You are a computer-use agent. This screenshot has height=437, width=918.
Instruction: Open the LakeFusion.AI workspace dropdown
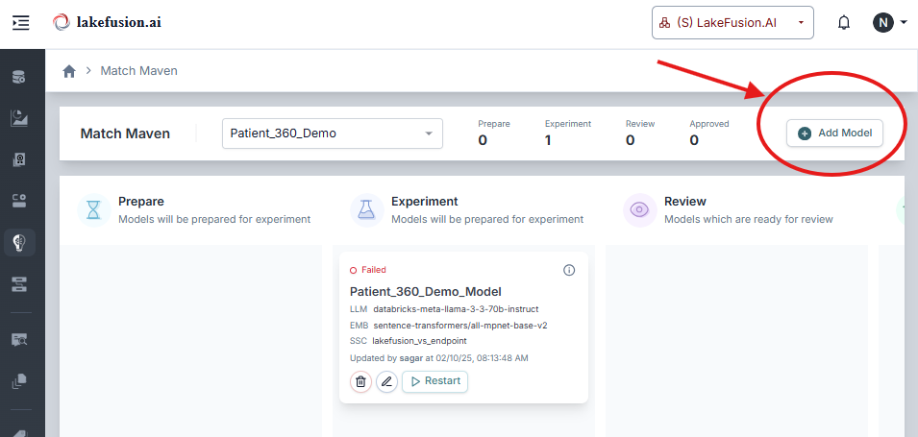pos(732,23)
